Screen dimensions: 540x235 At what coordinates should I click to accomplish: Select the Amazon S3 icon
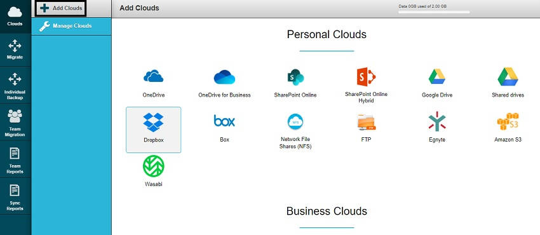point(508,121)
